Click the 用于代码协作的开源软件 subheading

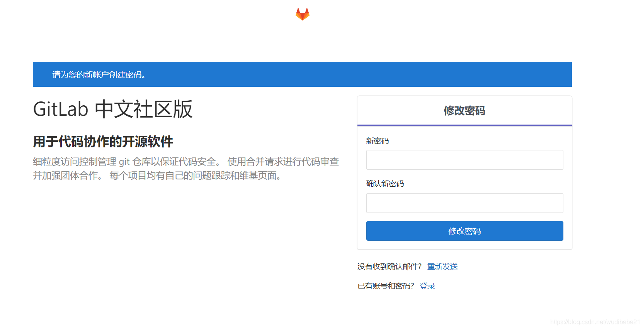click(103, 142)
